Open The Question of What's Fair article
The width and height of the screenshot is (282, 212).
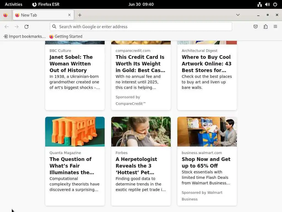coord(72,166)
